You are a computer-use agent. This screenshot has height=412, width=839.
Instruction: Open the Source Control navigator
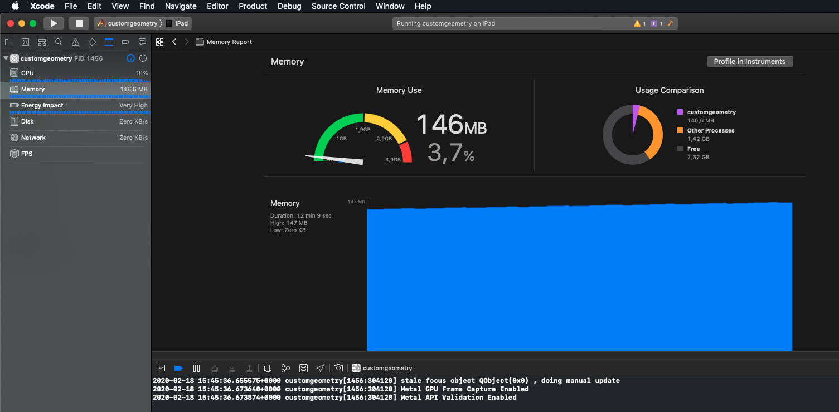(x=25, y=42)
